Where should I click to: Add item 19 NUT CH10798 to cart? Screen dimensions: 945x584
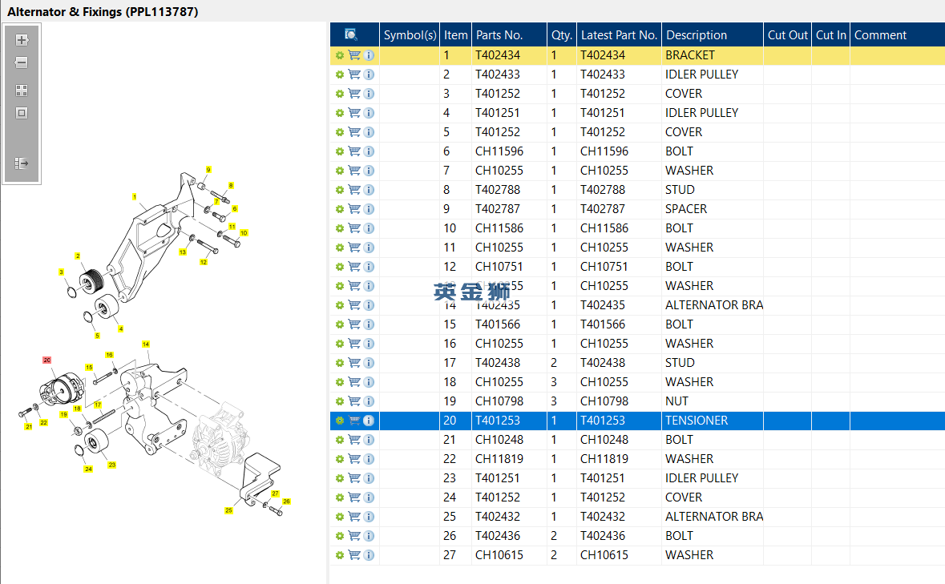pyautogui.click(x=354, y=401)
